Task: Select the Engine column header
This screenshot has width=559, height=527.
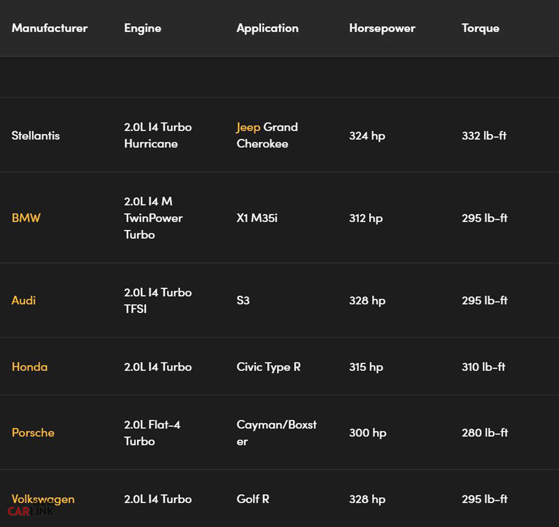Action: [142, 28]
